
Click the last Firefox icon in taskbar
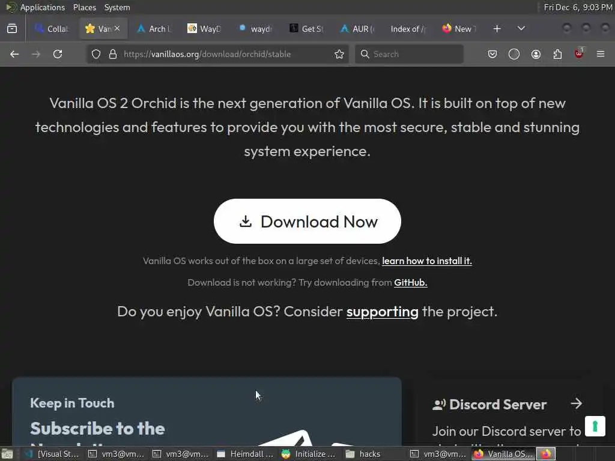[546, 454]
